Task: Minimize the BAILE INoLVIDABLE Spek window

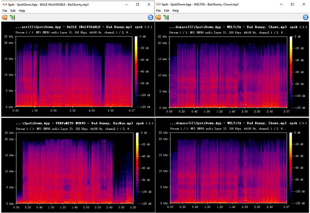Action: tap(126, 4)
